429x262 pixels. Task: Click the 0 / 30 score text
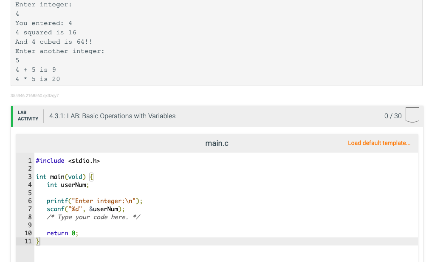tap(392, 116)
